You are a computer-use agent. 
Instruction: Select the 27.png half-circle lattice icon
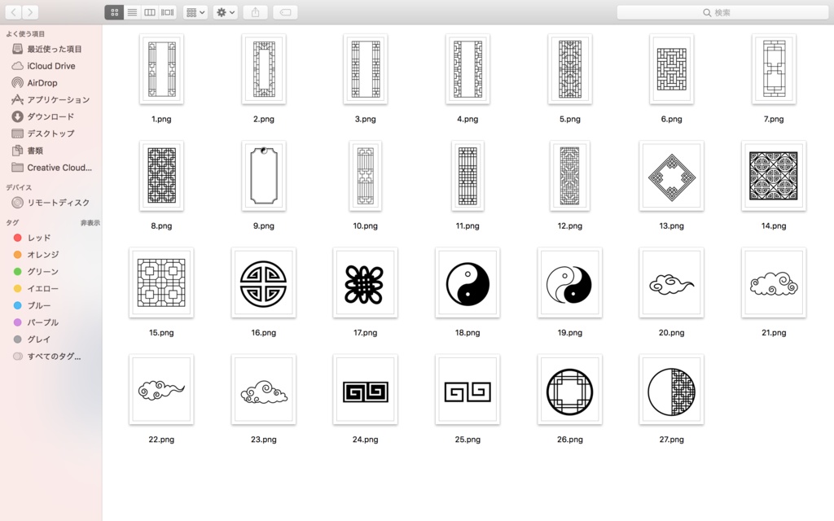coord(671,390)
